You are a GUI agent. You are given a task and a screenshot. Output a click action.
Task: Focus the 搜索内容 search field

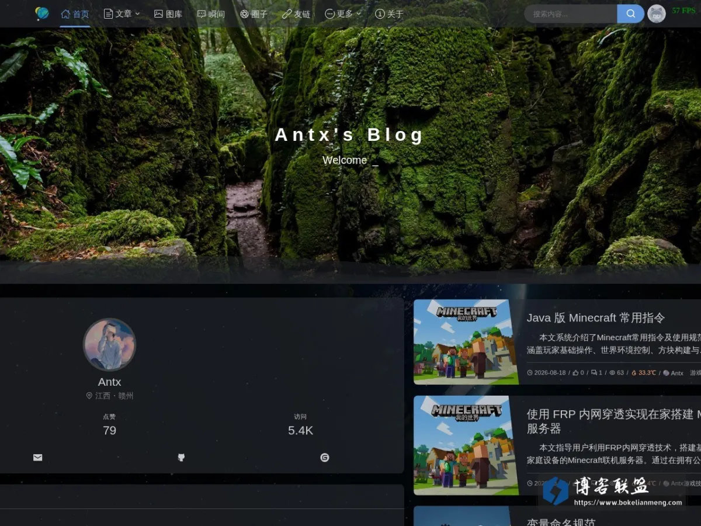571,13
